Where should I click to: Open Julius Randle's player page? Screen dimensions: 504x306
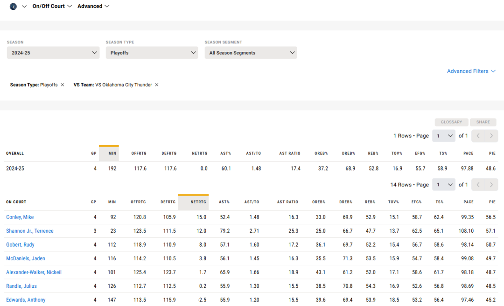click(x=21, y=286)
